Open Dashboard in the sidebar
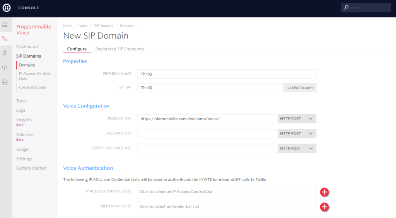The width and height of the screenshot is (396, 218). pos(27,47)
